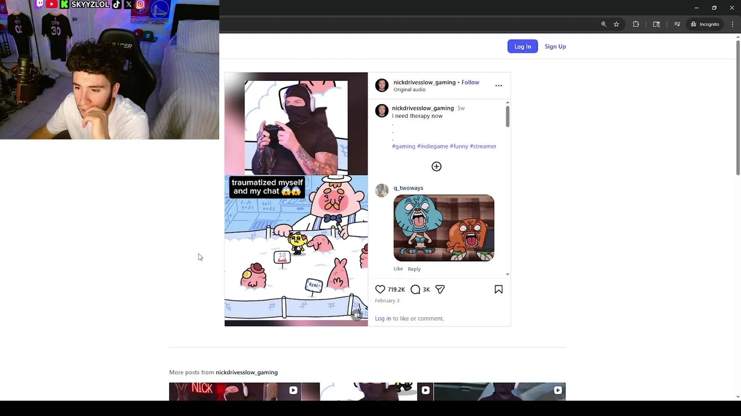Click the #indiegame hashtag
The height and width of the screenshot is (416, 741).
(x=432, y=146)
